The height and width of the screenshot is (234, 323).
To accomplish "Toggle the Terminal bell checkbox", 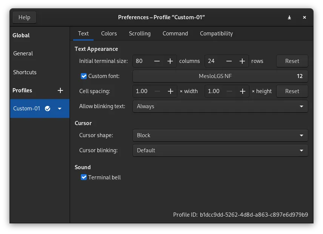I will click(84, 177).
